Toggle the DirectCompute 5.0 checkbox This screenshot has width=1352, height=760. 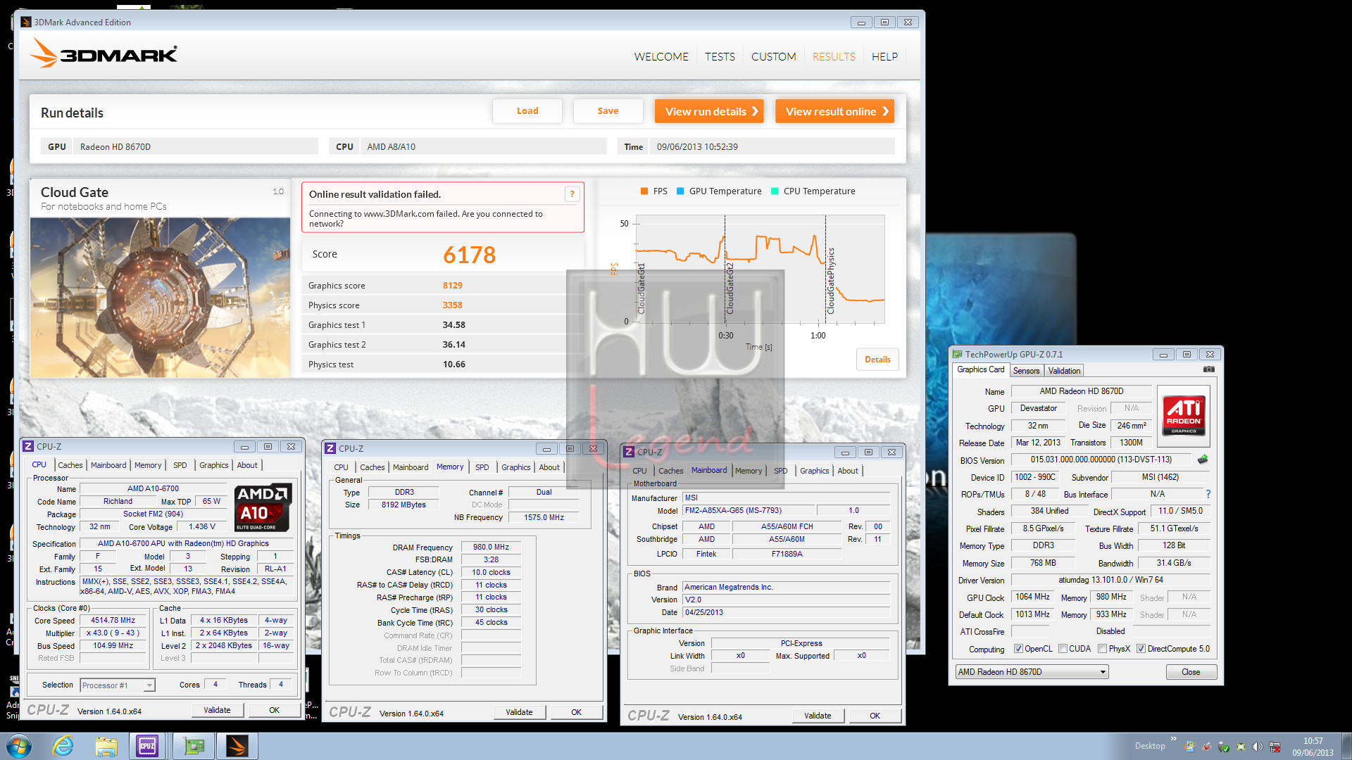click(1141, 649)
